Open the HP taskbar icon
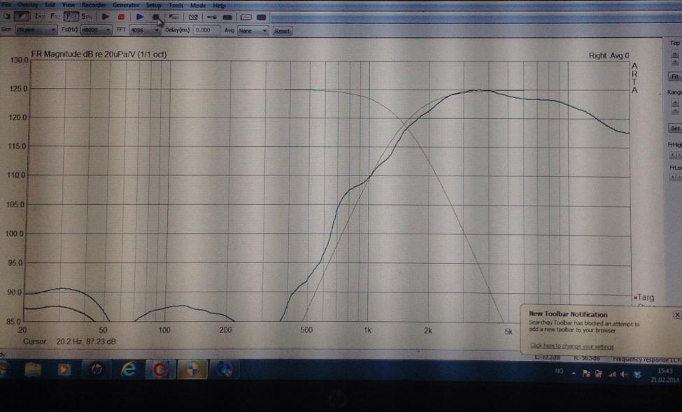This screenshot has height=412, width=682. 96,370
